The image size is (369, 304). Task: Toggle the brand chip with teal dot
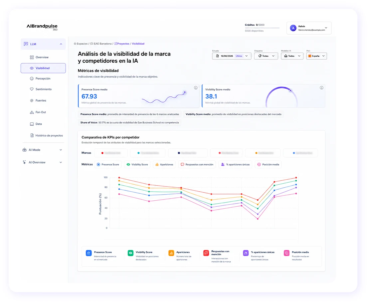click(148, 153)
